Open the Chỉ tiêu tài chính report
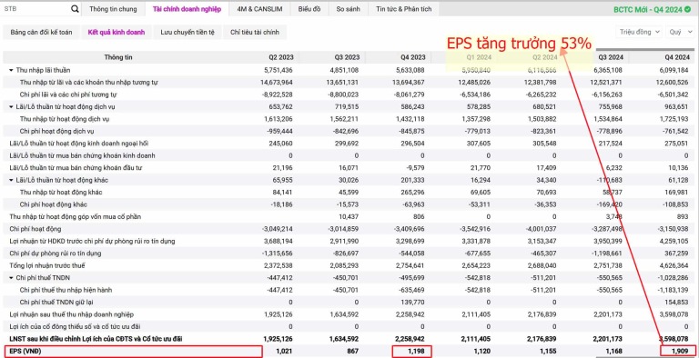 point(255,32)
